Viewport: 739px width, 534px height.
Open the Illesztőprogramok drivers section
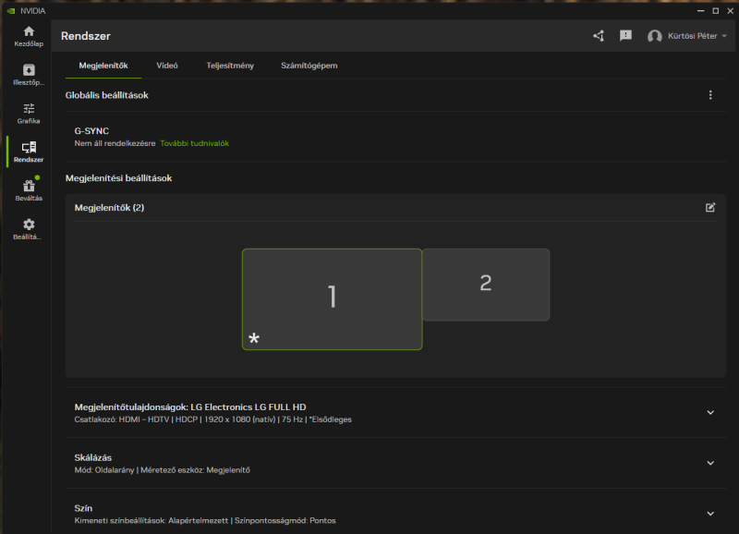point(29,76)
